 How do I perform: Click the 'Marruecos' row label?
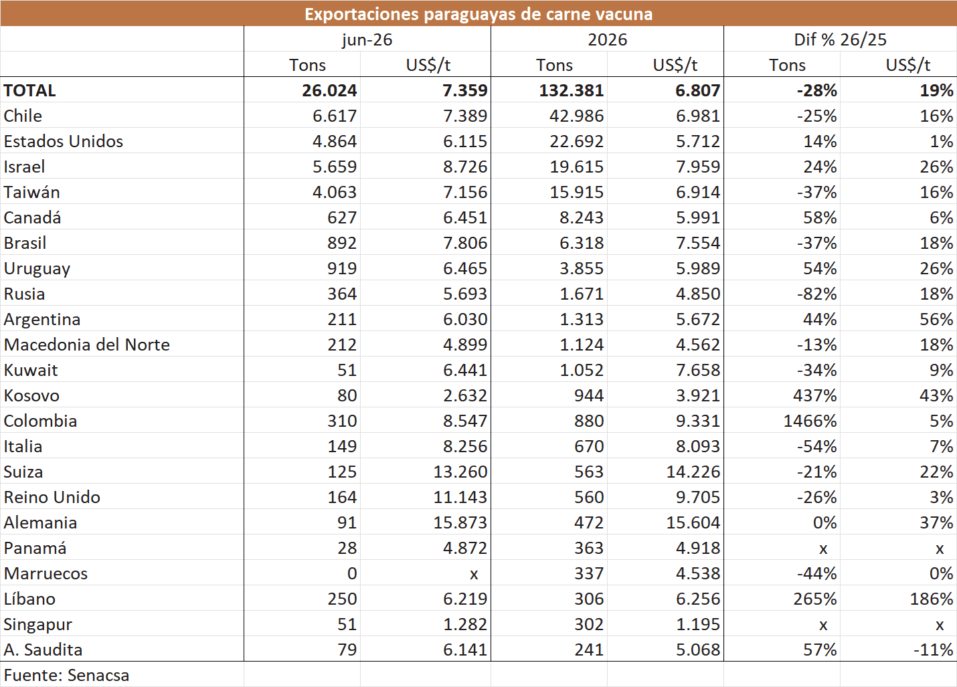46,573
